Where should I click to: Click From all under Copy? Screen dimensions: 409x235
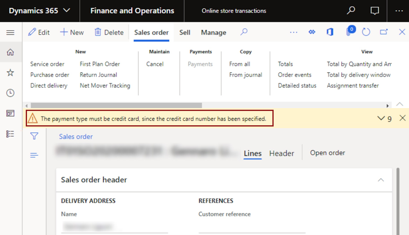tap(239, 64)
